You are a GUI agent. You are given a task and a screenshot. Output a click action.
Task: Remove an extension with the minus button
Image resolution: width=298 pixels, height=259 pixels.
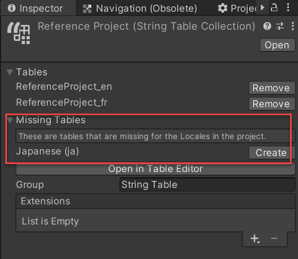[x=274, y=238]
